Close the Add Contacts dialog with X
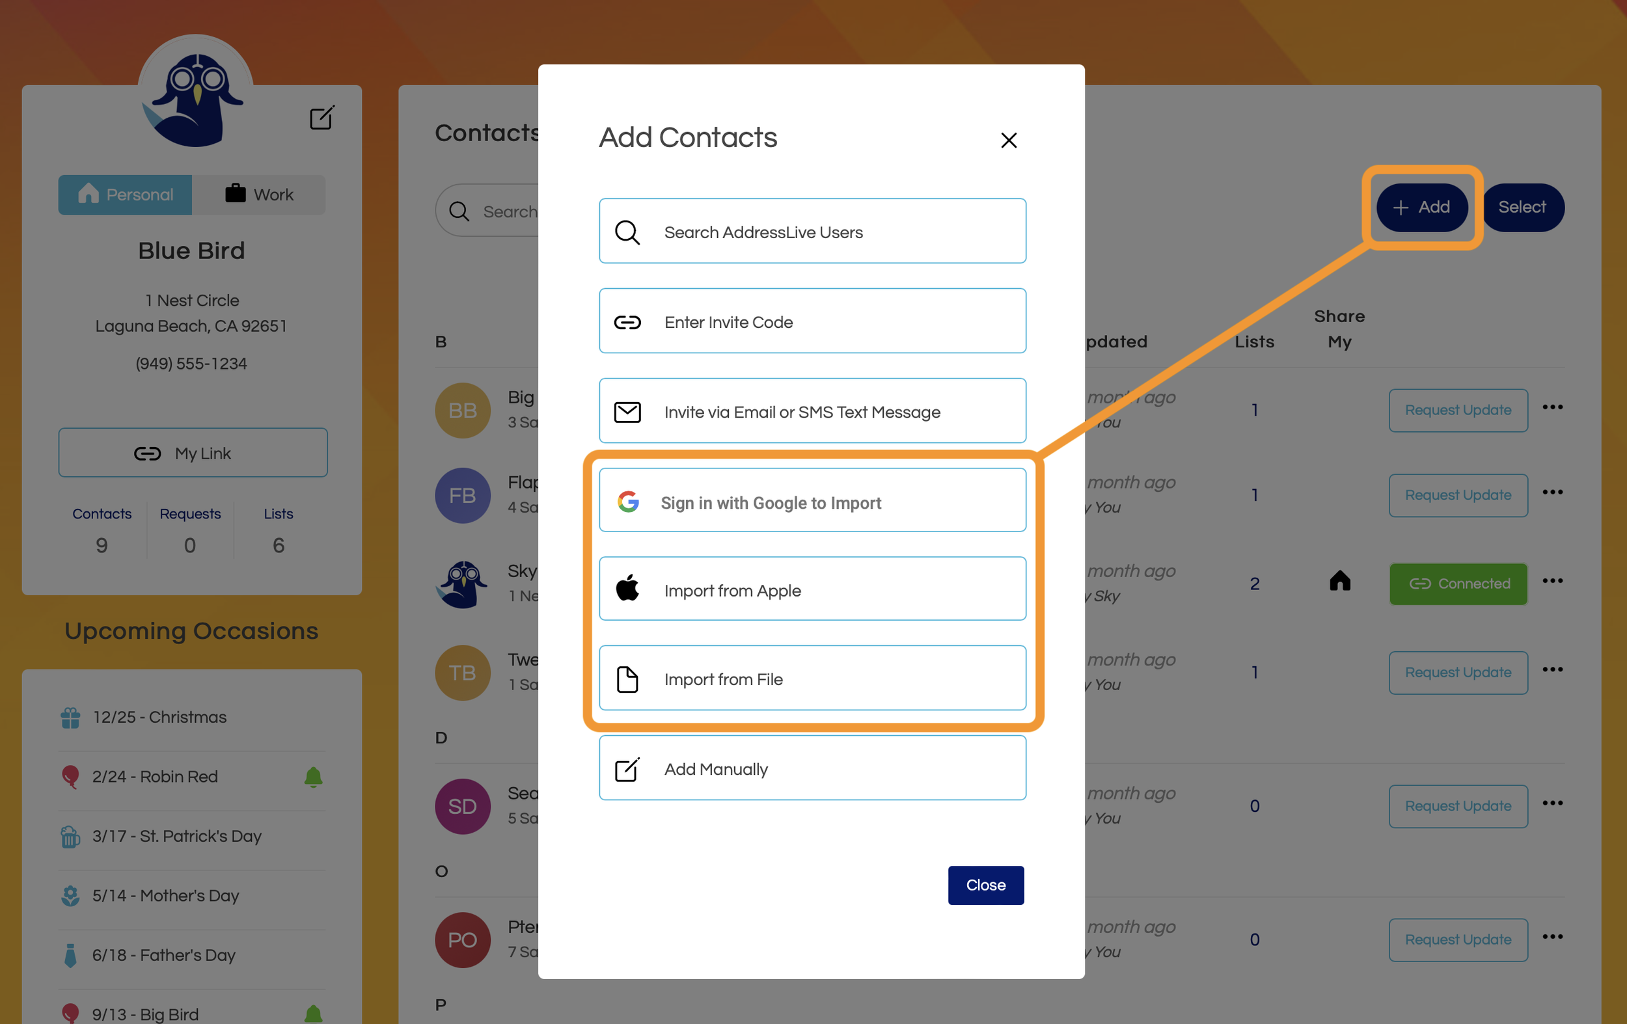Viewport: 1627px width, 1024px height. pyautogui.click(x=1008, y=140)
